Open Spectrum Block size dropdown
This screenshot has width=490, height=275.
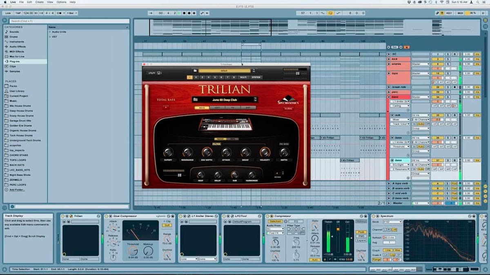click(x=392, y=222)
